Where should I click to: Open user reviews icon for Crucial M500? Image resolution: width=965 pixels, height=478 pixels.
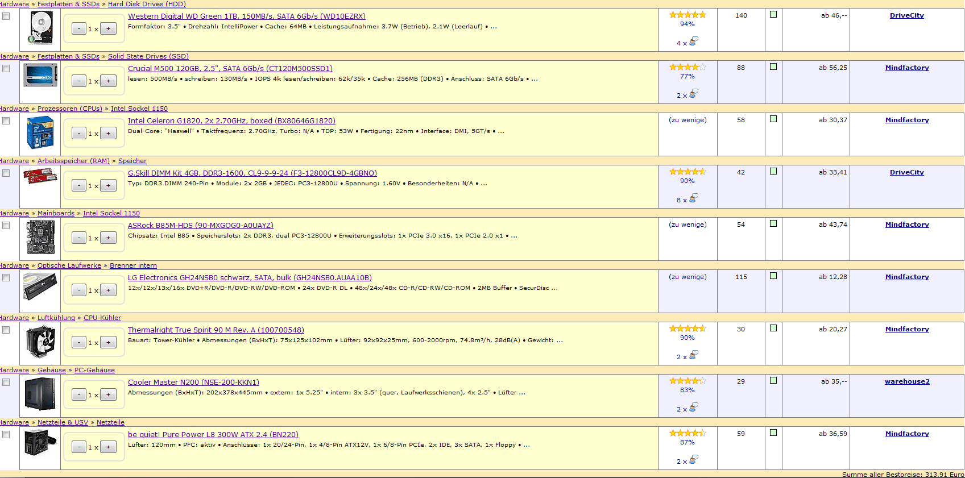694,94
